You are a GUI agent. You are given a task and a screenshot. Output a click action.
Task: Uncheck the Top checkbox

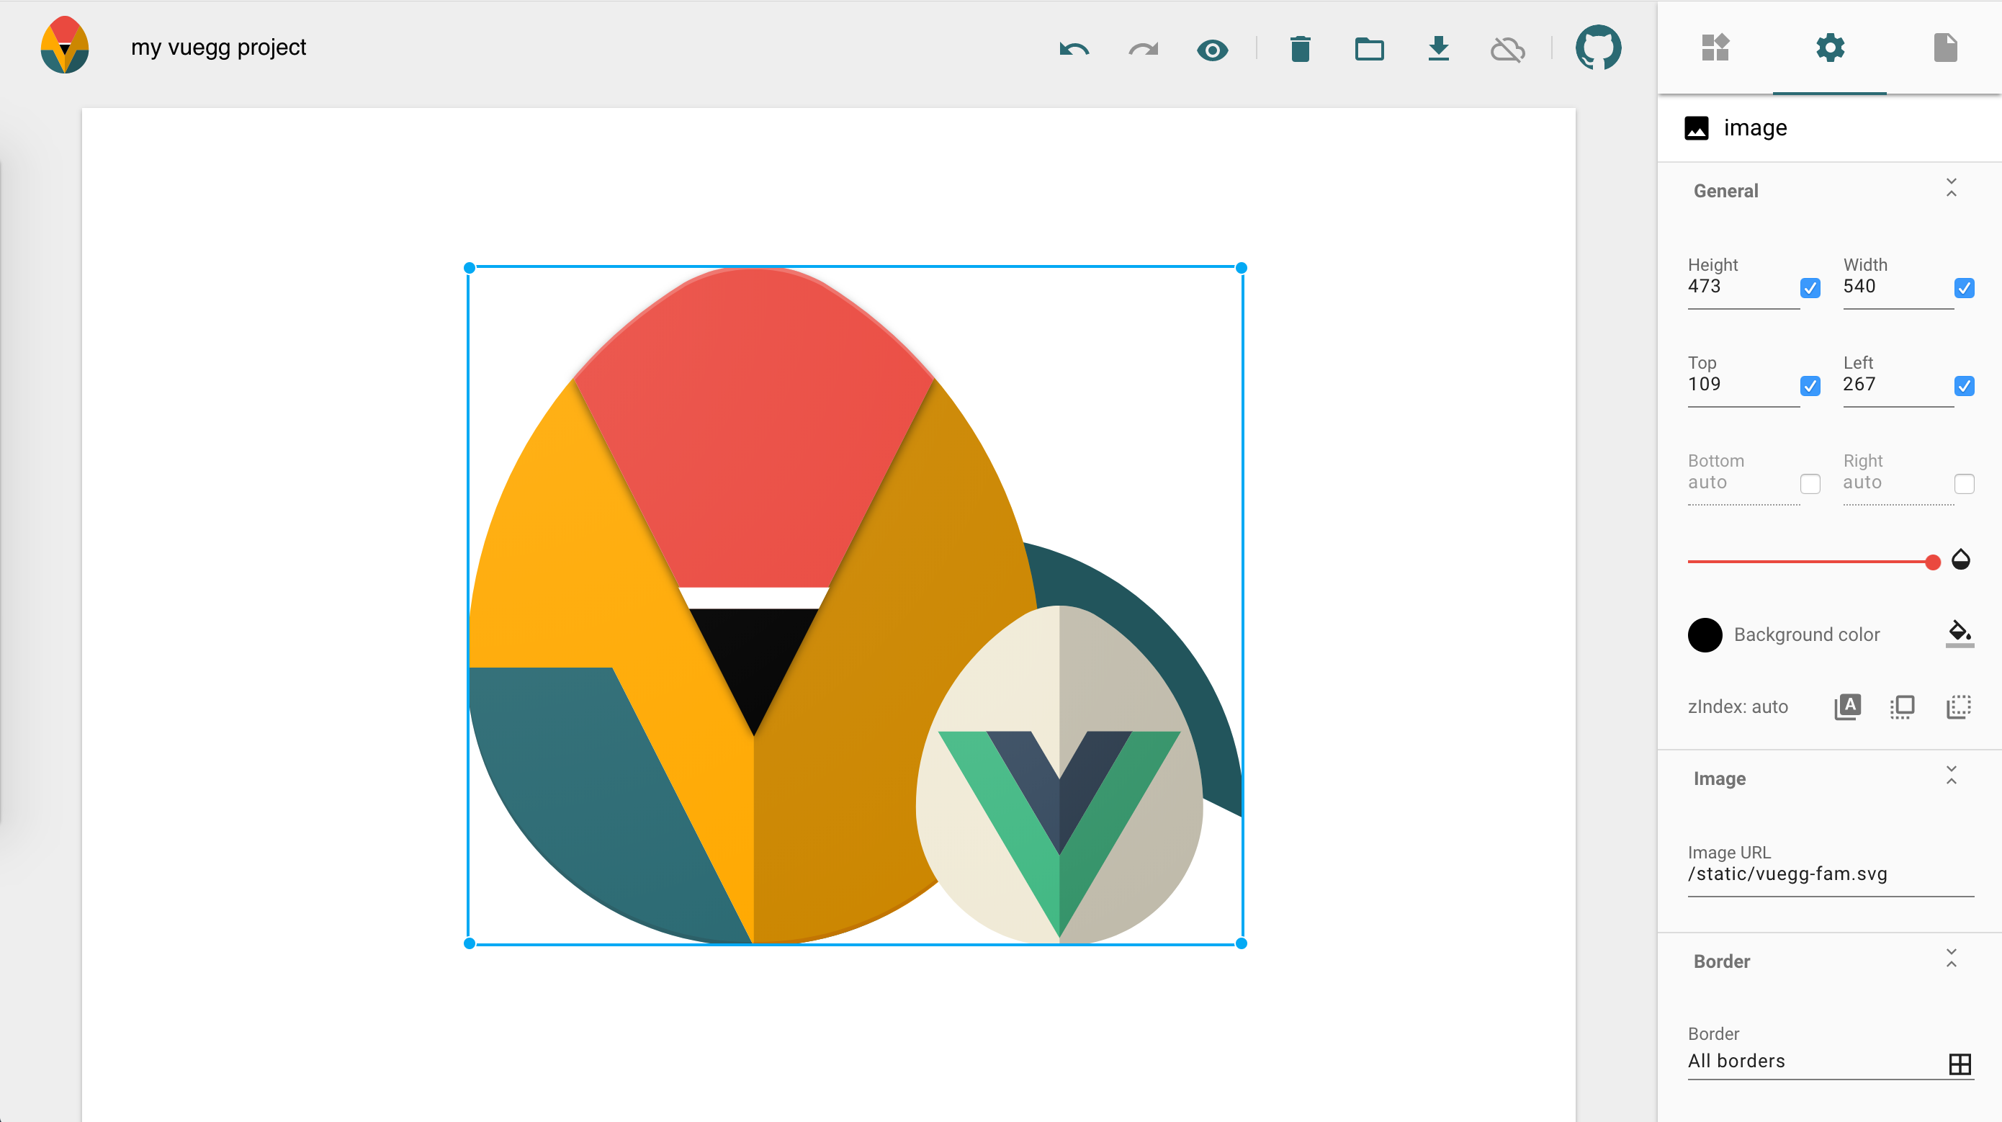click(x=1810, y=386)
